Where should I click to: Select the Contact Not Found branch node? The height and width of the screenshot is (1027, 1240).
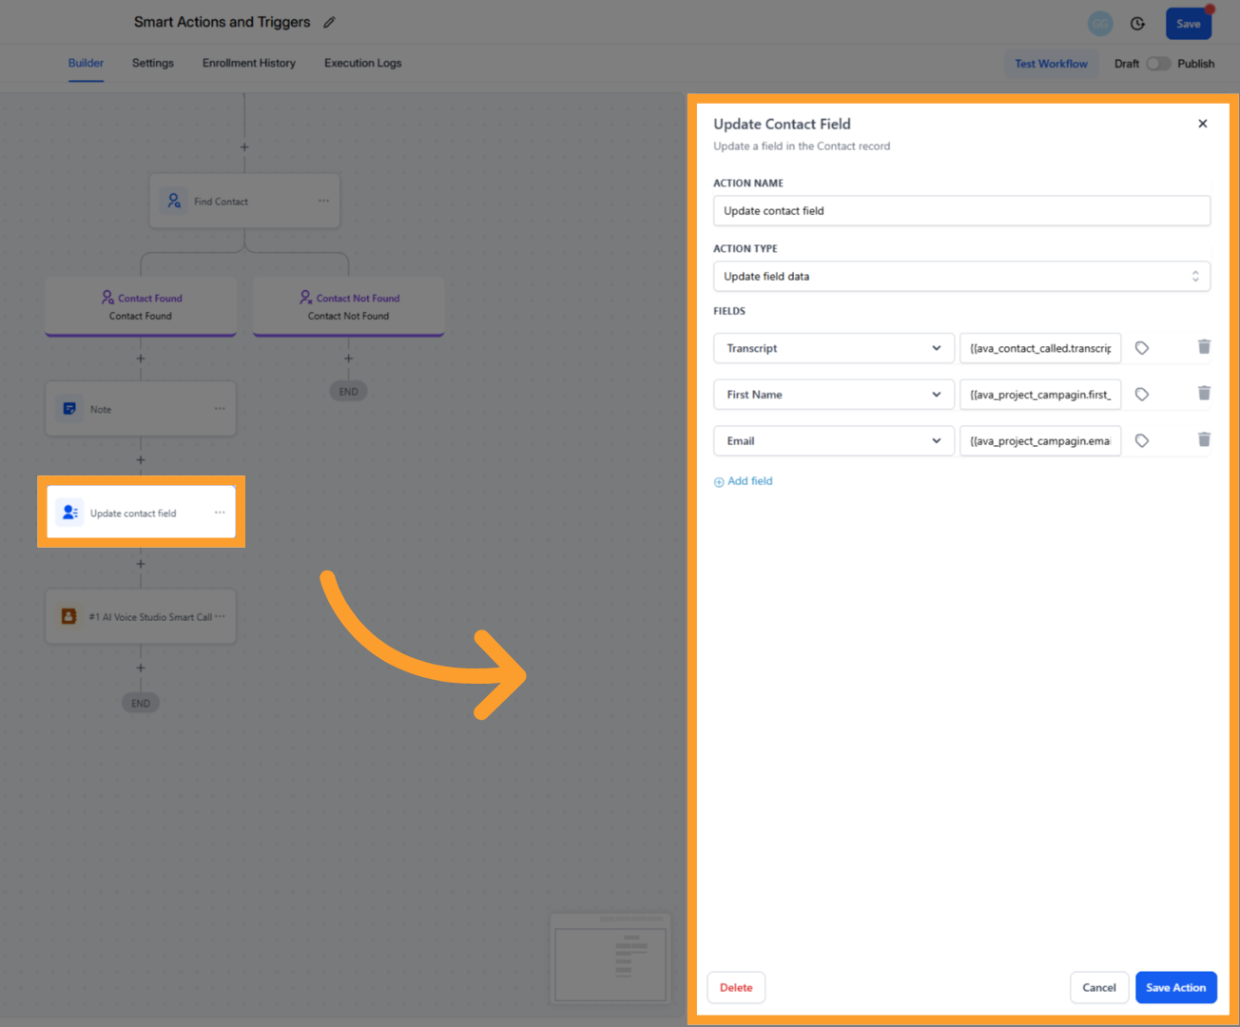click(348, 306)
